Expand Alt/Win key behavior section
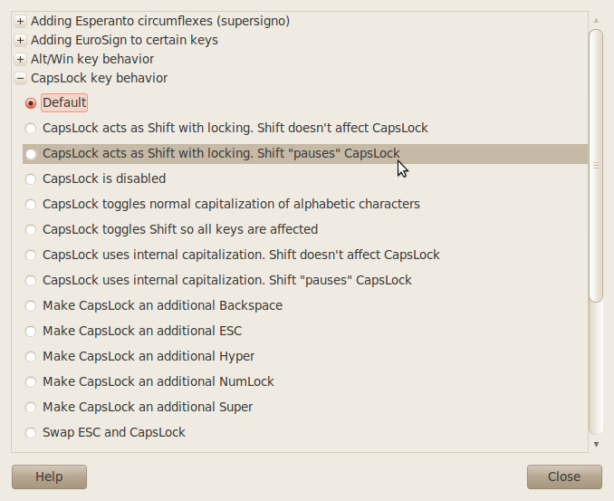614x501 pixels. [x=21, y=59]
